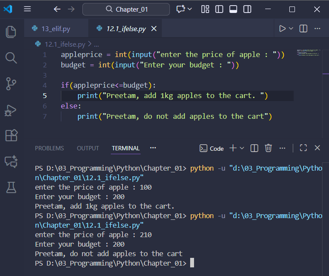Click the minimap code overview
The height and width of the screenshot is (276, 329).
pyautogui.click(x=308, y=53)
